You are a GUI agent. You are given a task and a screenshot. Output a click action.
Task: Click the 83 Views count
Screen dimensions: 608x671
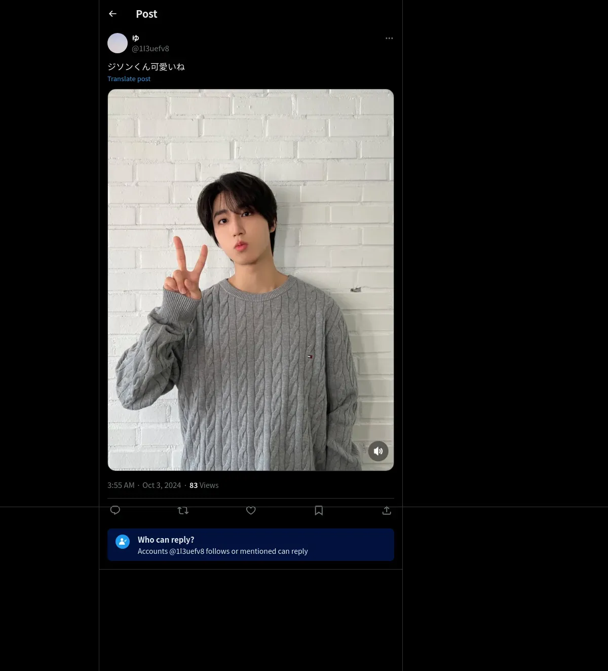pyautogui.click(x=204, y=485)
